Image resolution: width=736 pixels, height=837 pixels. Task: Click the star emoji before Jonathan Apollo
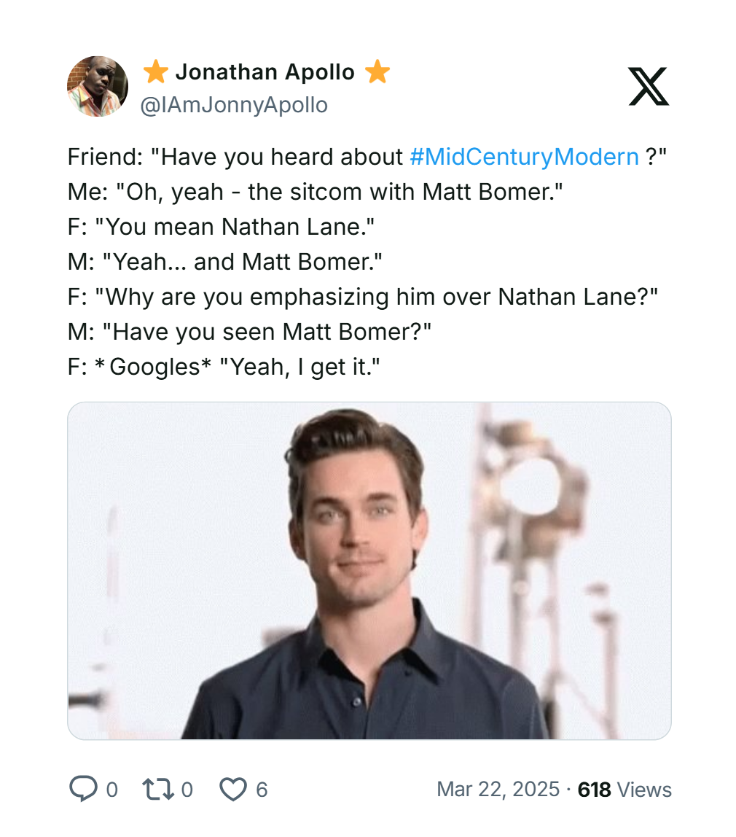pyautogui.click(x=155, y=72)
